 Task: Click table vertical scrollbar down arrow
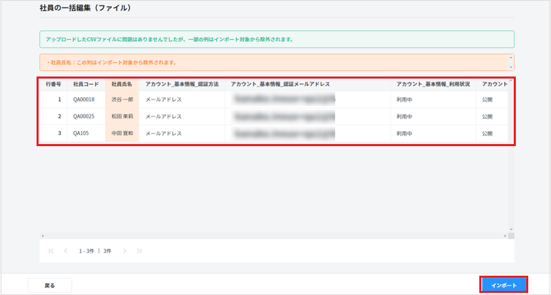tap(511, 229)
